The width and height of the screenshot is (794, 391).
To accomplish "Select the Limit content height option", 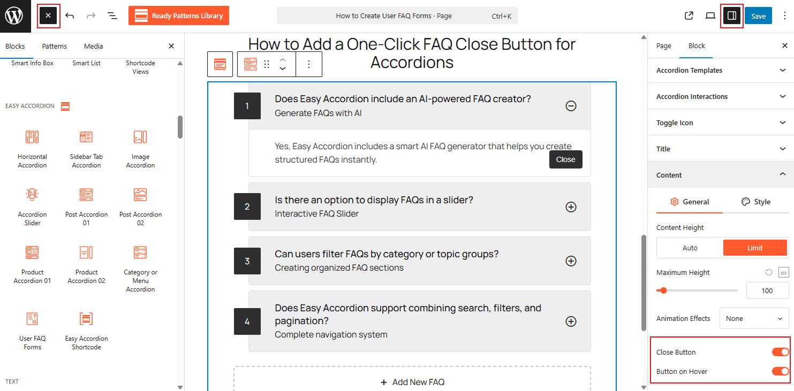I will coord(755,247).
